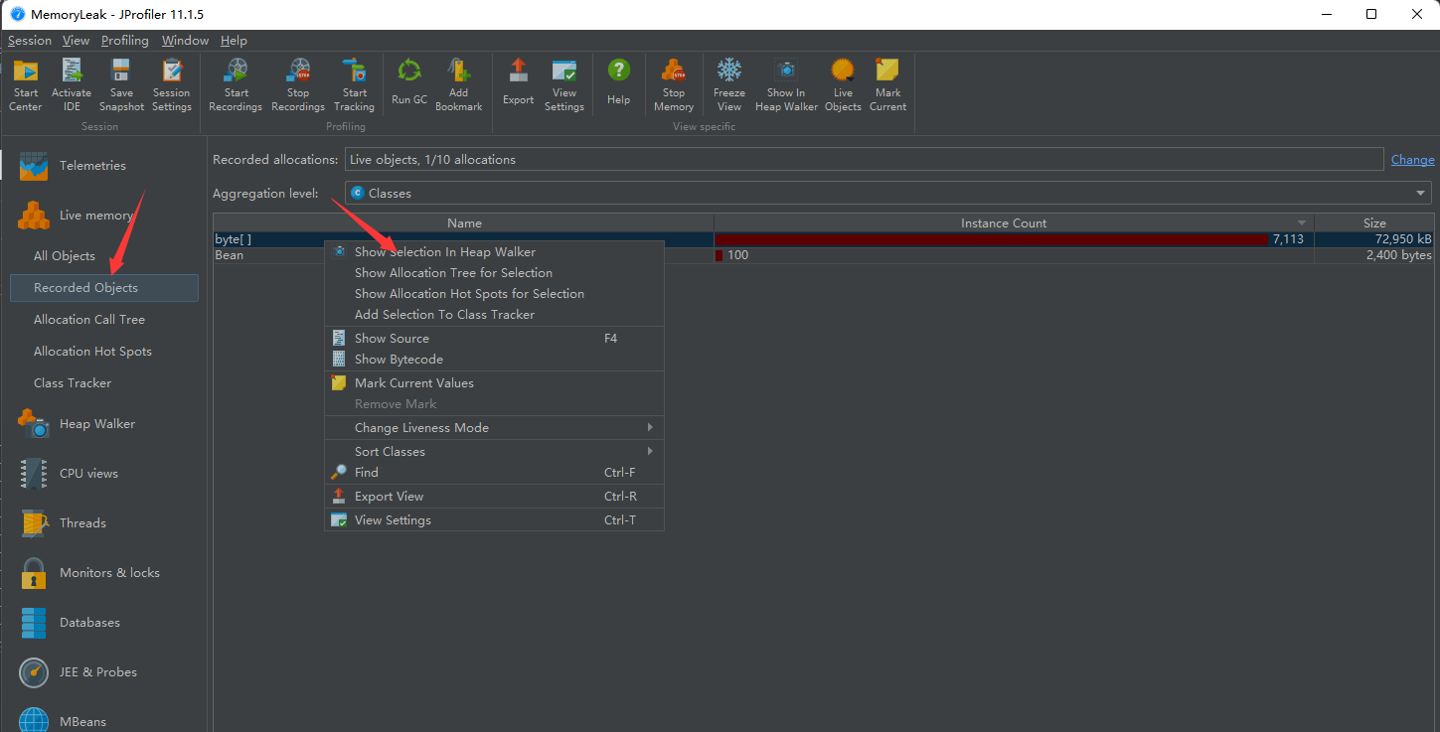The image size is (1440, 732).
Task: Click the Stop Recordings icon
Action: point(298,72)
